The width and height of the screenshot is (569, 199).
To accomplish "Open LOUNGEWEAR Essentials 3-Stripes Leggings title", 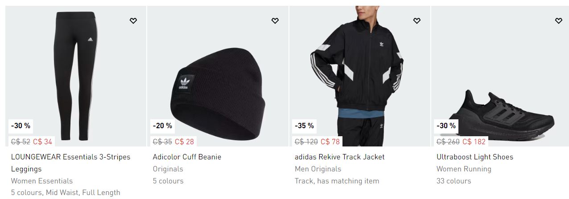I will 71,163.
